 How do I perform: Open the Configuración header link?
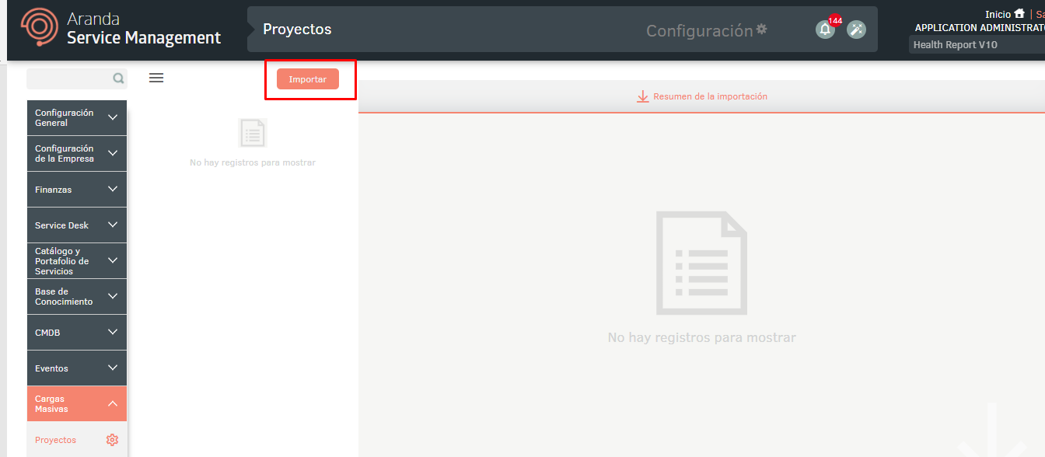click(x=700, y=30)
